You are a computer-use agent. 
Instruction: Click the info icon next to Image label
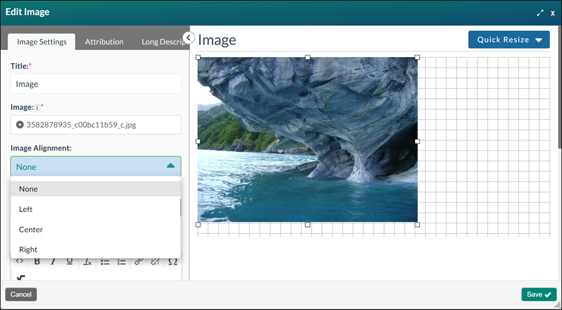(x=37, y=108)
